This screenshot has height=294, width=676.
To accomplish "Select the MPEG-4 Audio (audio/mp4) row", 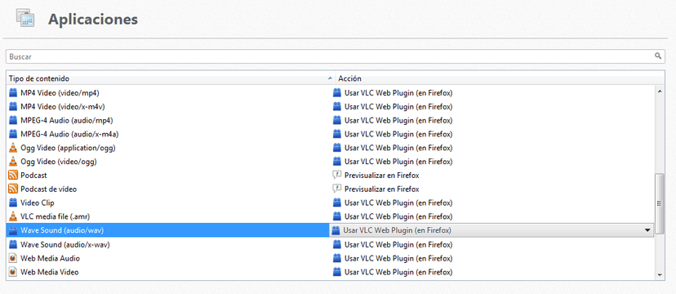I will coord(331,120).
